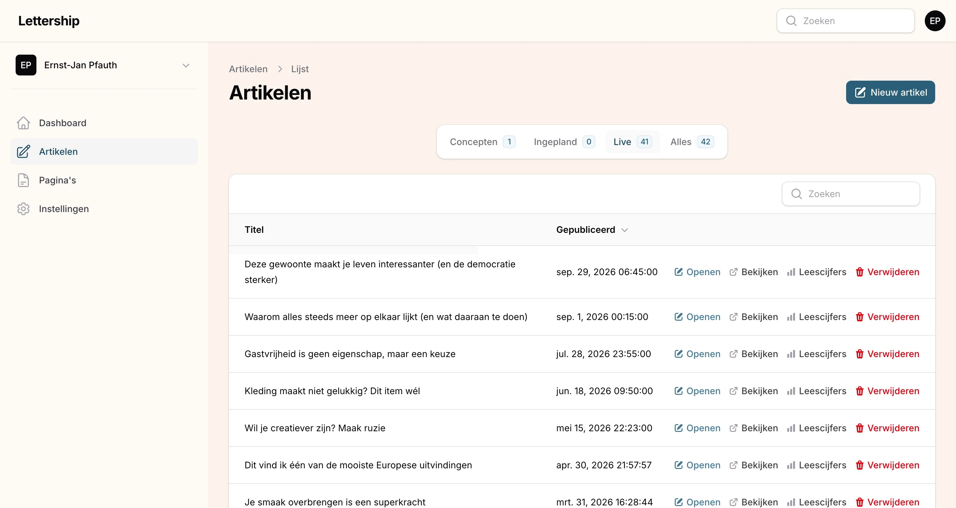
Task: Delete the 'Kleding maakt niet gelukkig?' article
Action: pyautogui.click(x=887, y=391)
